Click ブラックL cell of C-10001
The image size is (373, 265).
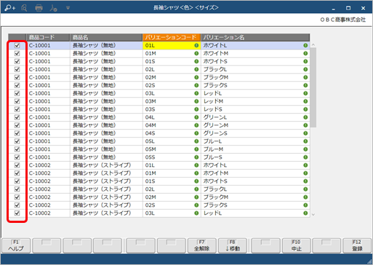(255, 70)
